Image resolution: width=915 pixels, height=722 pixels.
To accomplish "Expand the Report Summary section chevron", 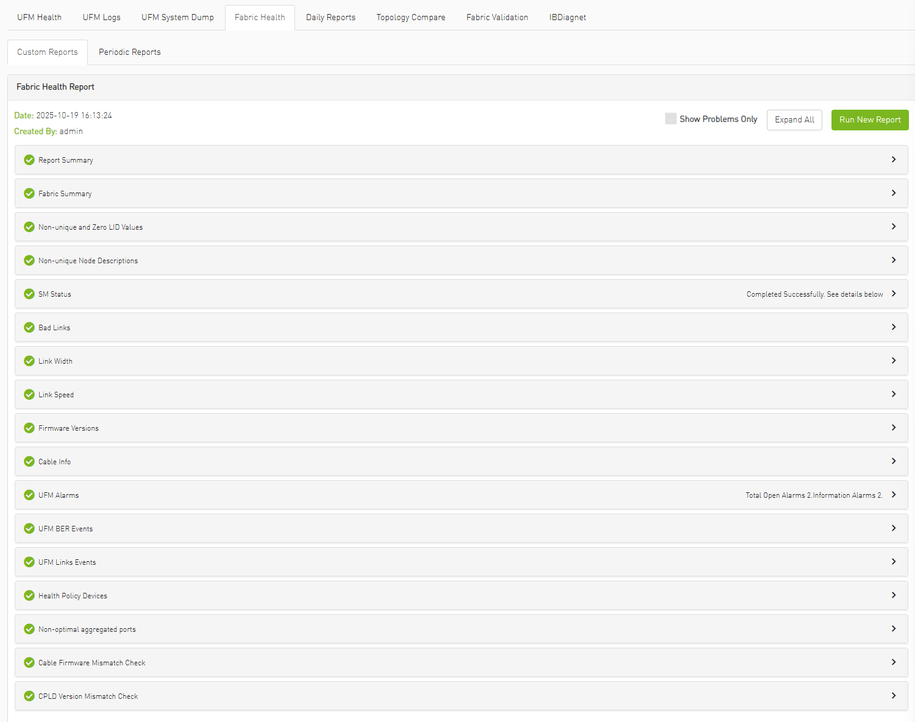I will click(x=894, y=160).
